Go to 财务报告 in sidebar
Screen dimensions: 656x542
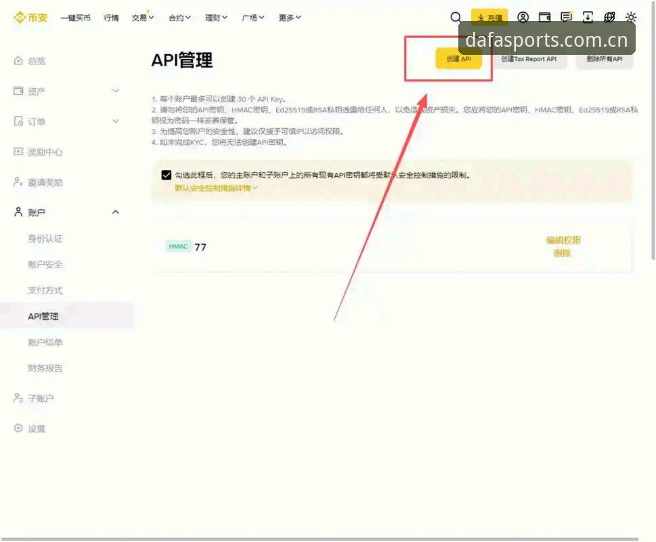(x=45, y=369)
